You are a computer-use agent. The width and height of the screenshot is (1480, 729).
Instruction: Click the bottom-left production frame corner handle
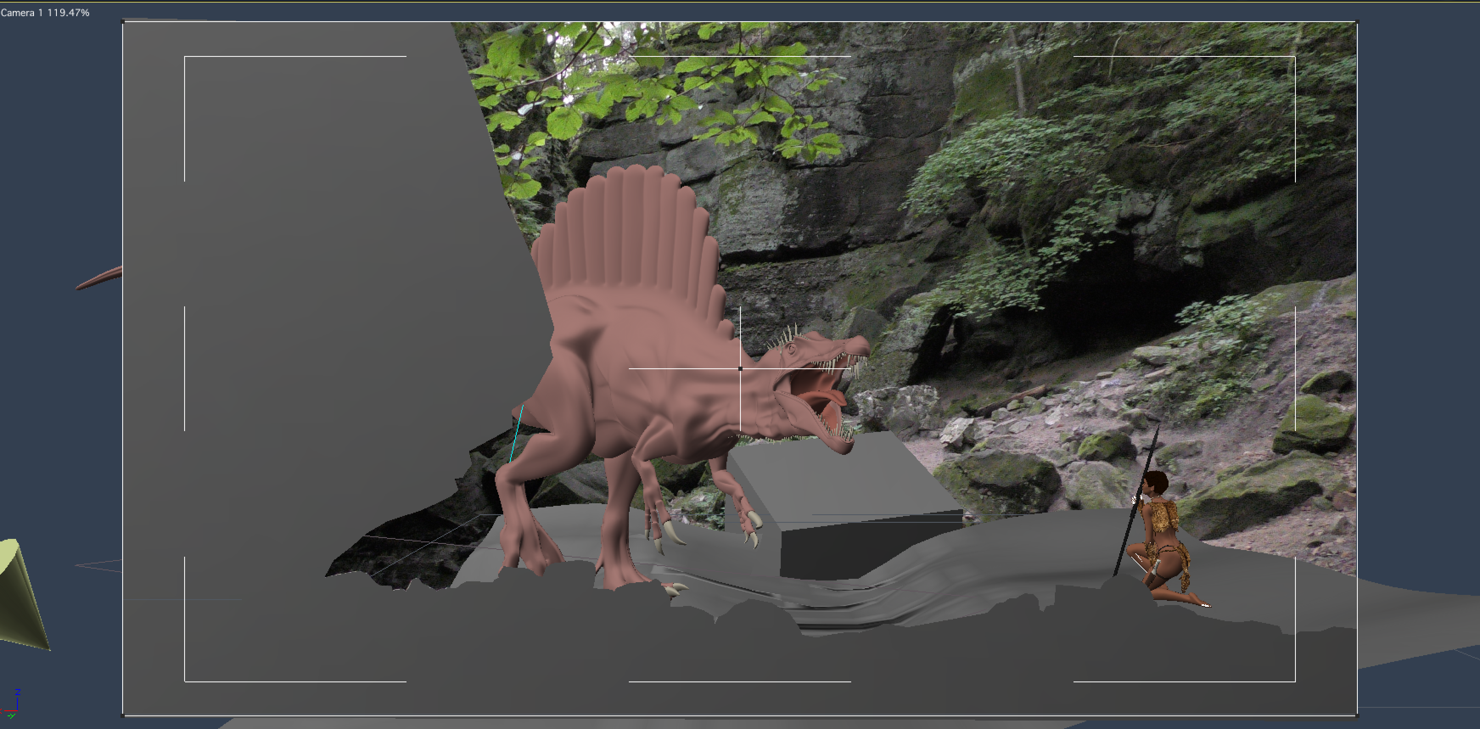123,715
